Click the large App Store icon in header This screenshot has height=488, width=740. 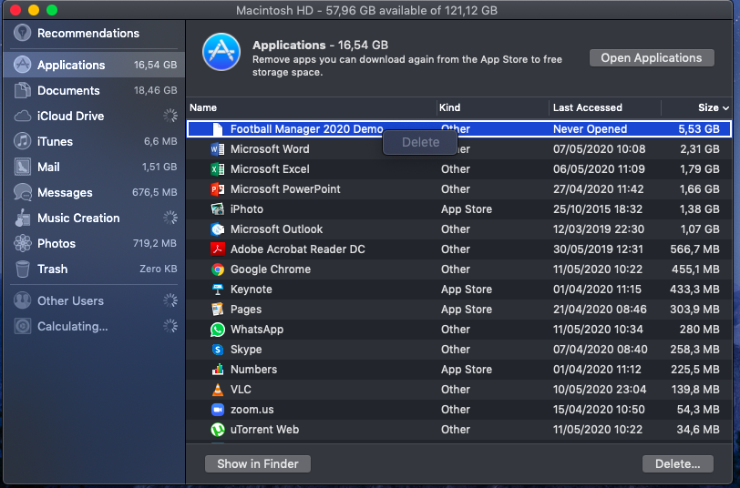[x=221, y=52]
